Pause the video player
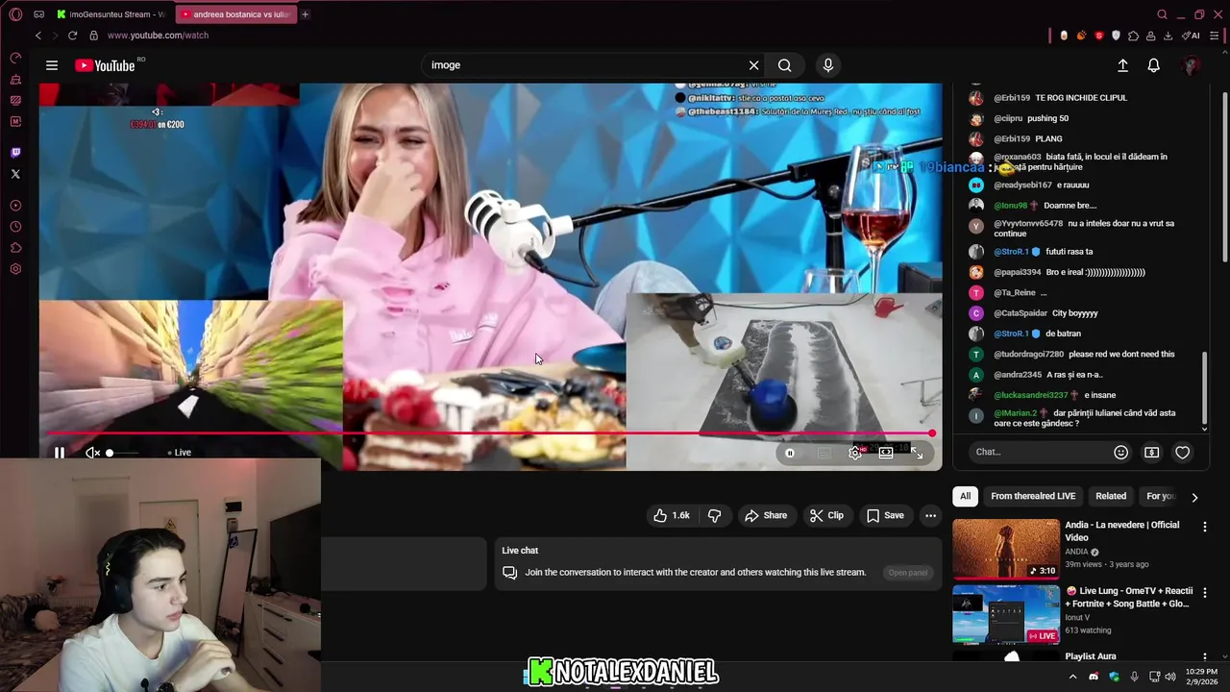 (59, 453)
